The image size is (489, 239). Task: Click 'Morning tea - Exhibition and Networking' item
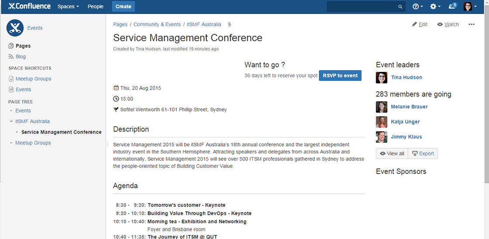[197, 222]
